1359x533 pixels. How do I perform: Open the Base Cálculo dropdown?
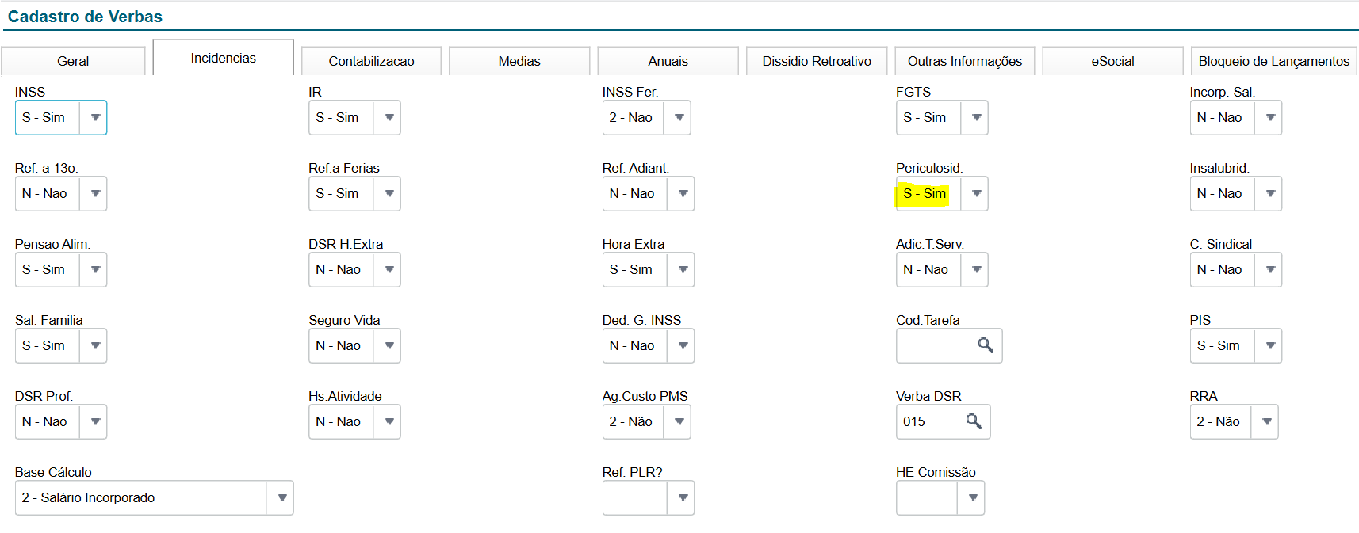(281, 497)
